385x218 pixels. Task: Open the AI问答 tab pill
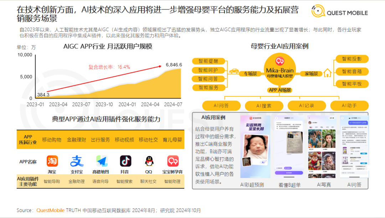pyautogui.click(x=221, y=106)
